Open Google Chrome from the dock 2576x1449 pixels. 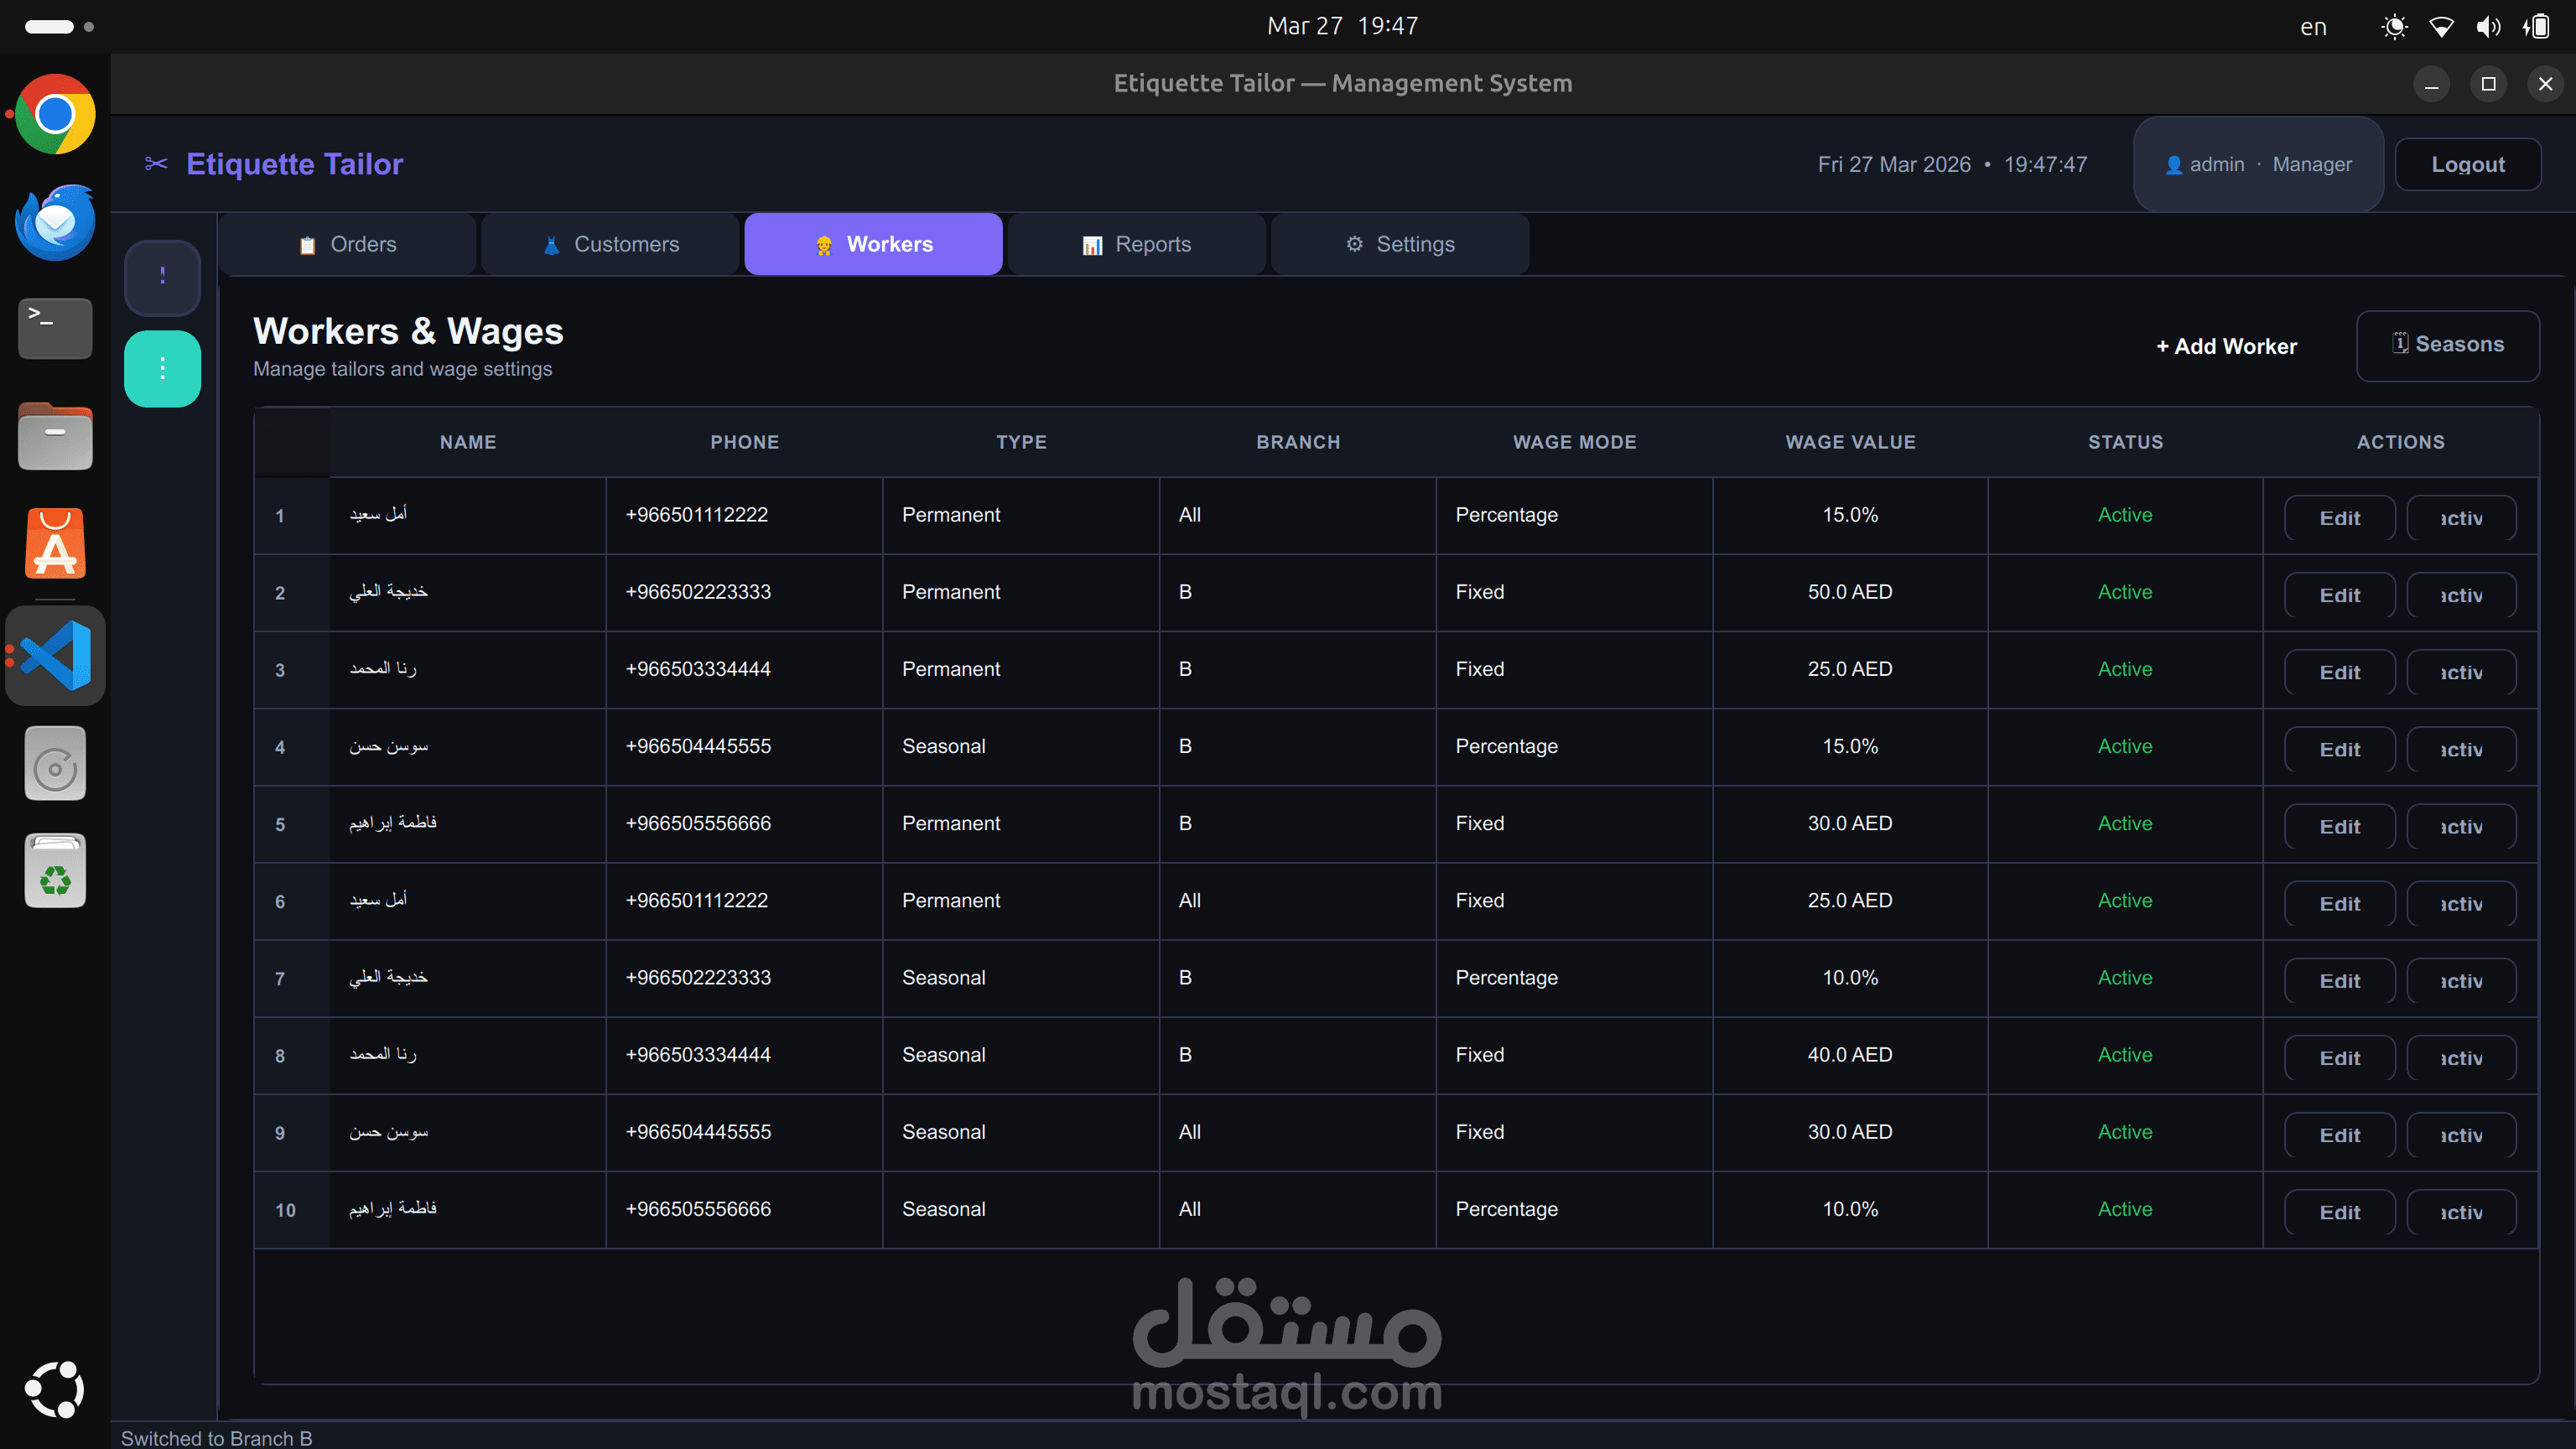point(55,114)
